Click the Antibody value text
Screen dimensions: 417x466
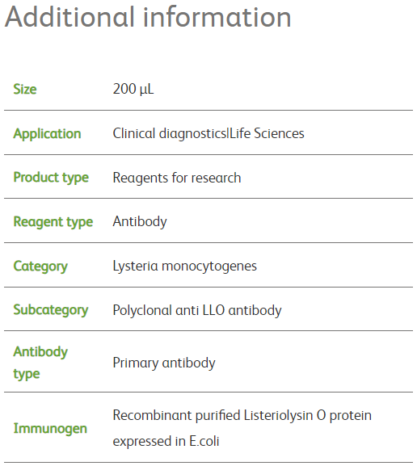click(x=140, y=222)
